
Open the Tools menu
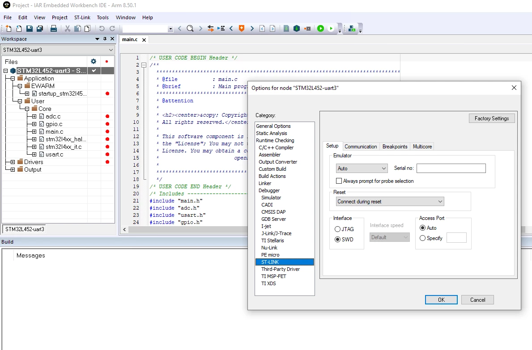pyautogui.click(x=102, y=17)
